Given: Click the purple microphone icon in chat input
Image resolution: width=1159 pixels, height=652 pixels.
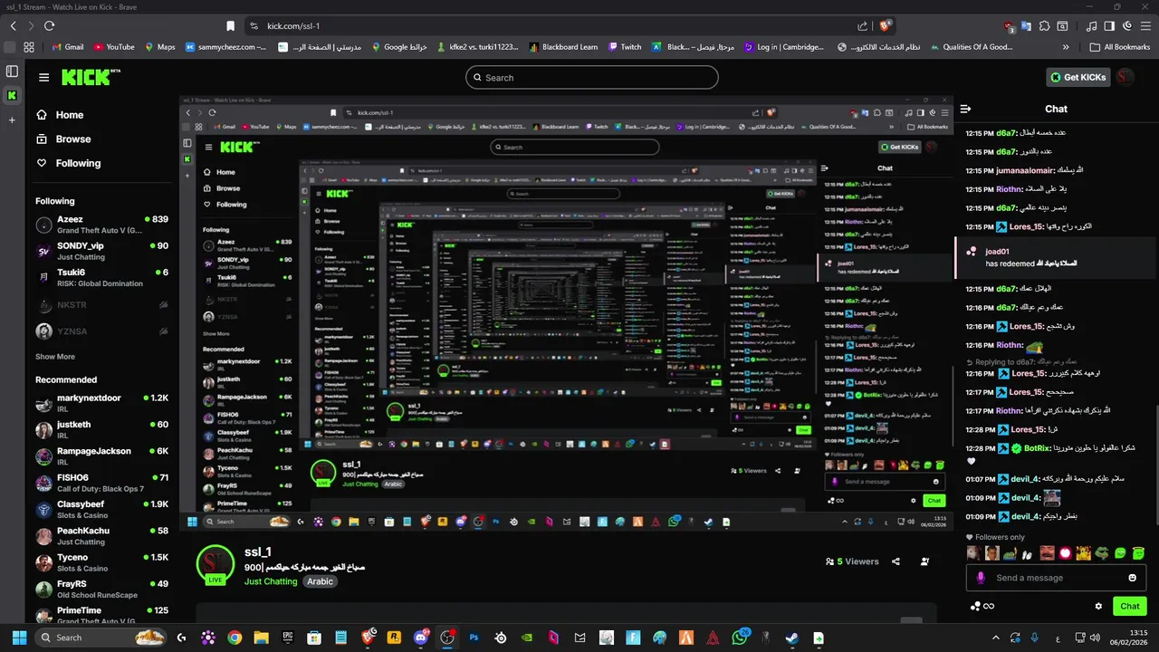Looking at the screenshot, I should (x=981, y=578).
